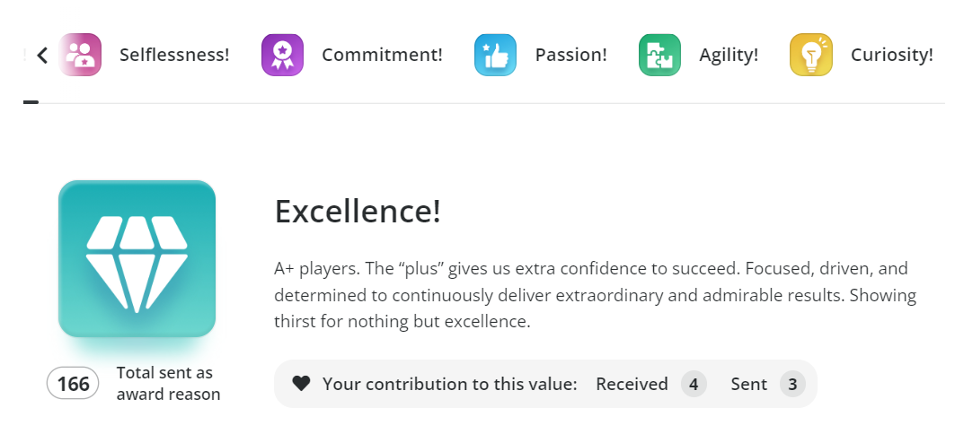The image size is (955, 434).
Task: Click the Sent count badge showing 3
Action: tap(792, 384)
